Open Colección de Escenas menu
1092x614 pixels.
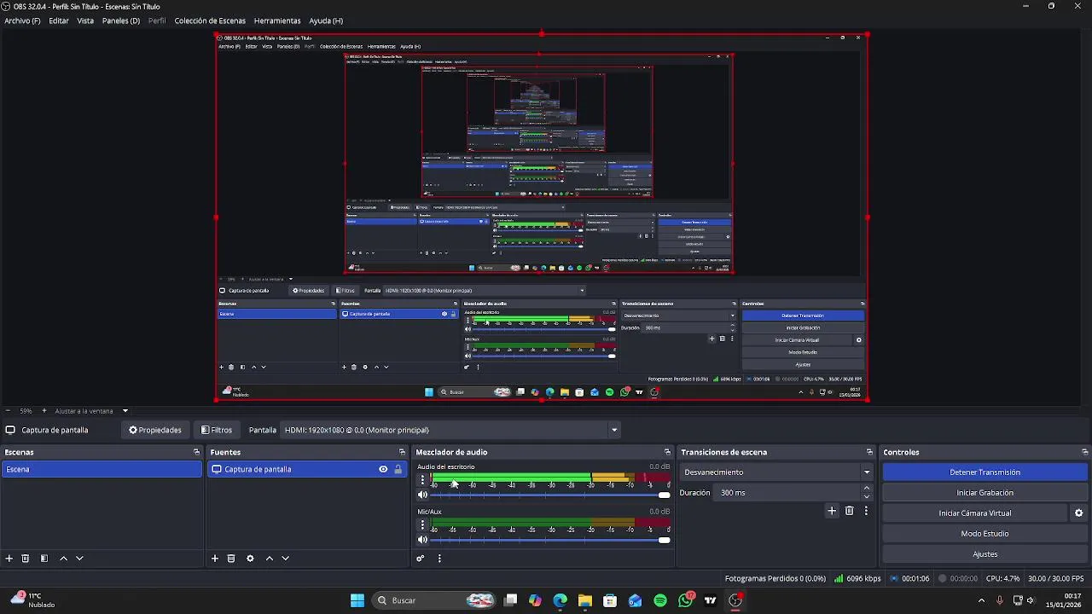(x=210, y=20)
